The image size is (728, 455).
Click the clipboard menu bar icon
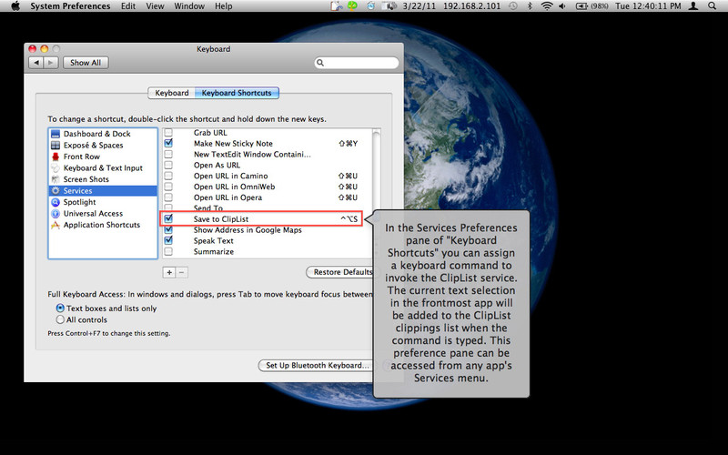click(x=336, y=6)
